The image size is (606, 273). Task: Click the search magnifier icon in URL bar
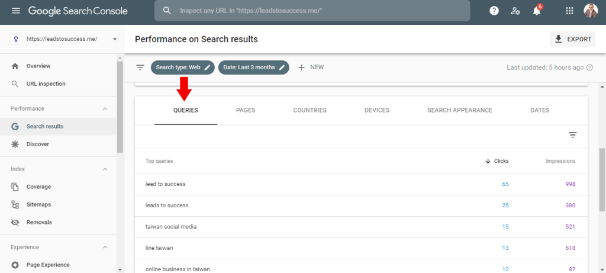point(167,11)
